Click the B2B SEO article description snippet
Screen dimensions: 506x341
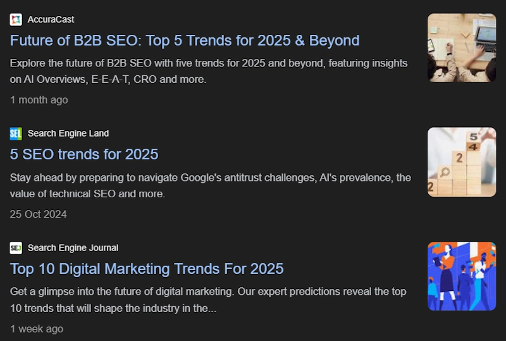tap(209, 71)
